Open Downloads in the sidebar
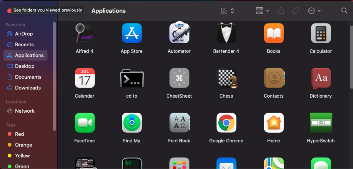This screenshot has height=169, width=353. pyautogui.click(x=25, y=88)
